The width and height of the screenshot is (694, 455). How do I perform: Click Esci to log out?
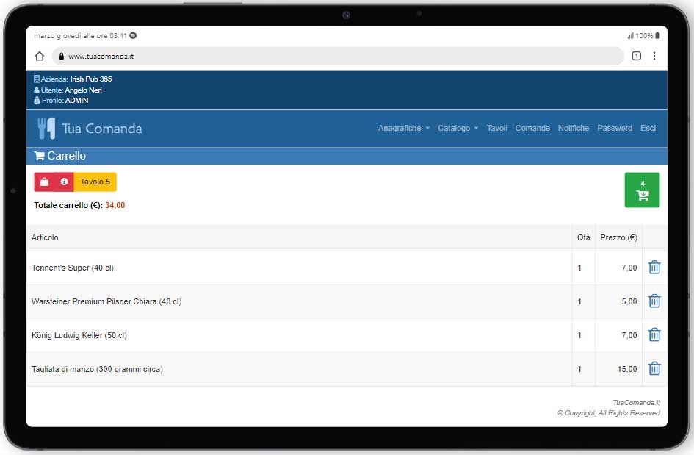pyautogui.click(x=648, y=128)
